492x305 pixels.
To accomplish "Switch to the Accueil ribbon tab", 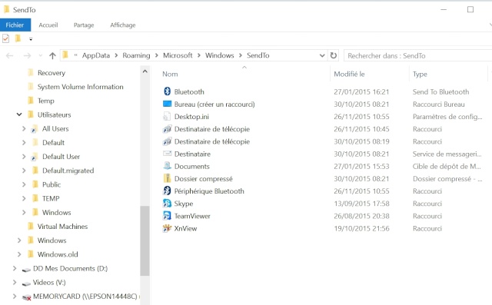I will [48, 25].
